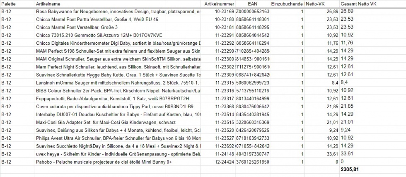Click Suavinex Schnullerkette Hygge Baby cell
Screen dimensions: 406x177
(x=118, y=75)
